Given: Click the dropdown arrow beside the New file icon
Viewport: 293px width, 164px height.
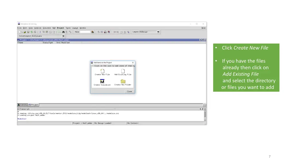Looking at the screenshot, I should point(22,32).
